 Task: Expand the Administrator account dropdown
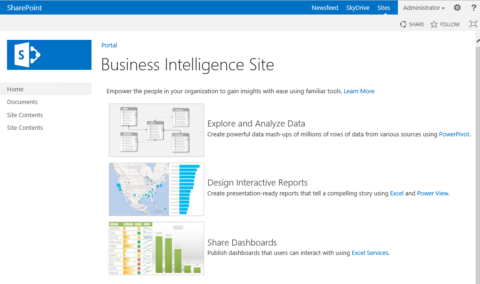pos(424,7)
